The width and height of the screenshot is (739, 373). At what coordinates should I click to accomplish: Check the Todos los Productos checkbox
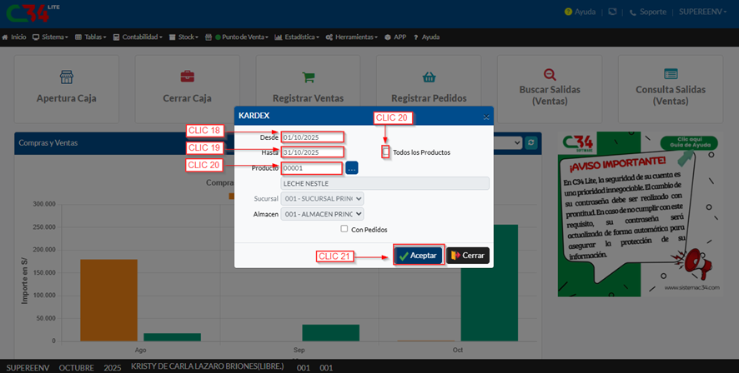pos(385,152)
